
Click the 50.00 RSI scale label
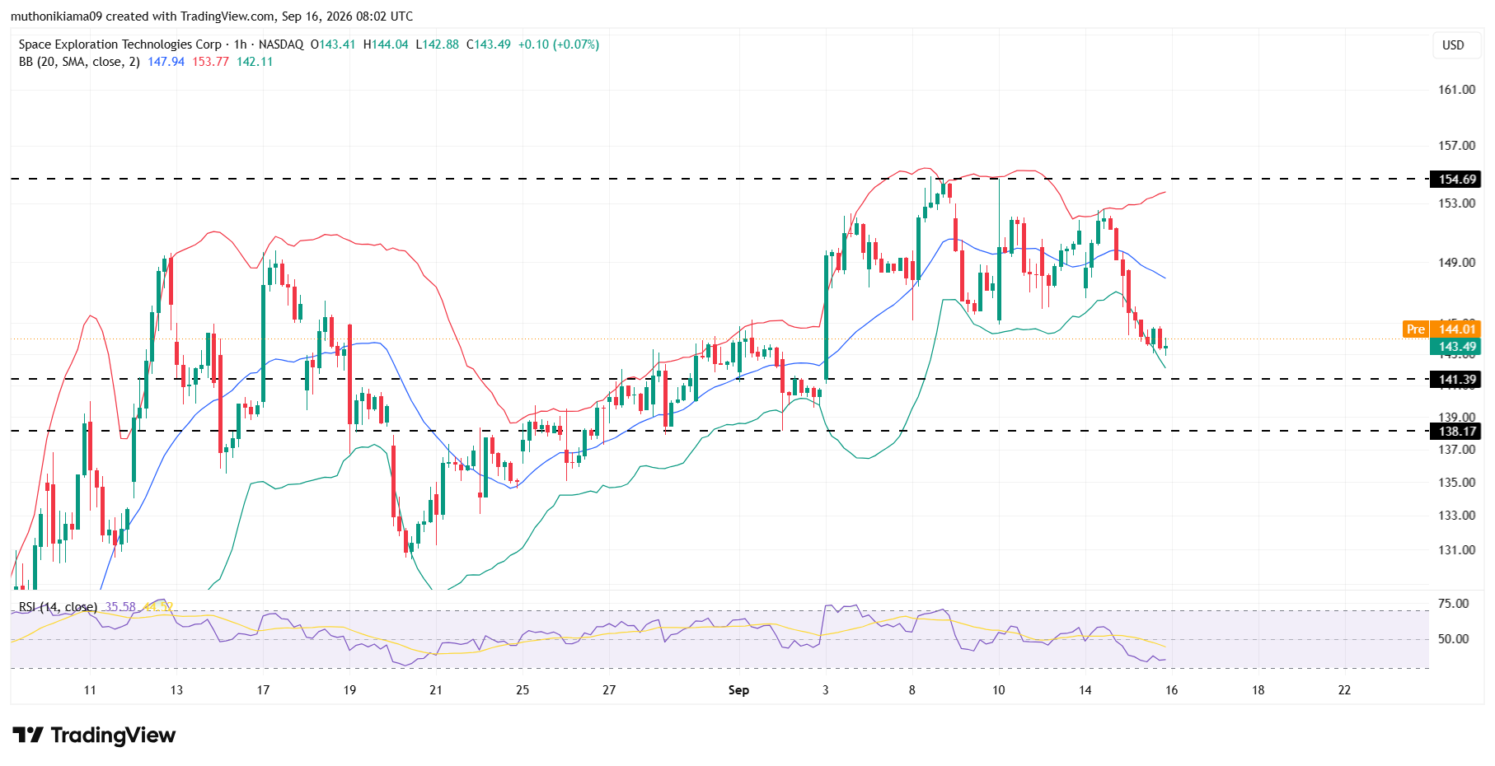click(1454, 639)
